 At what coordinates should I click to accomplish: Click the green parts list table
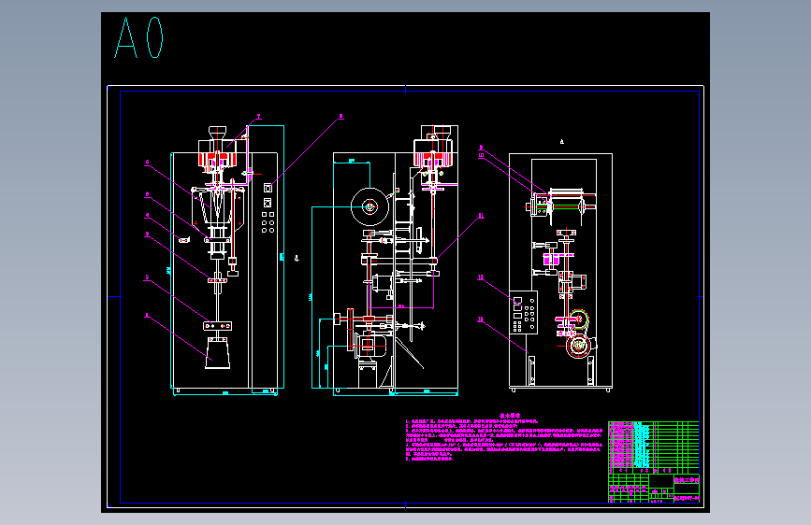(x=653, y=447)
